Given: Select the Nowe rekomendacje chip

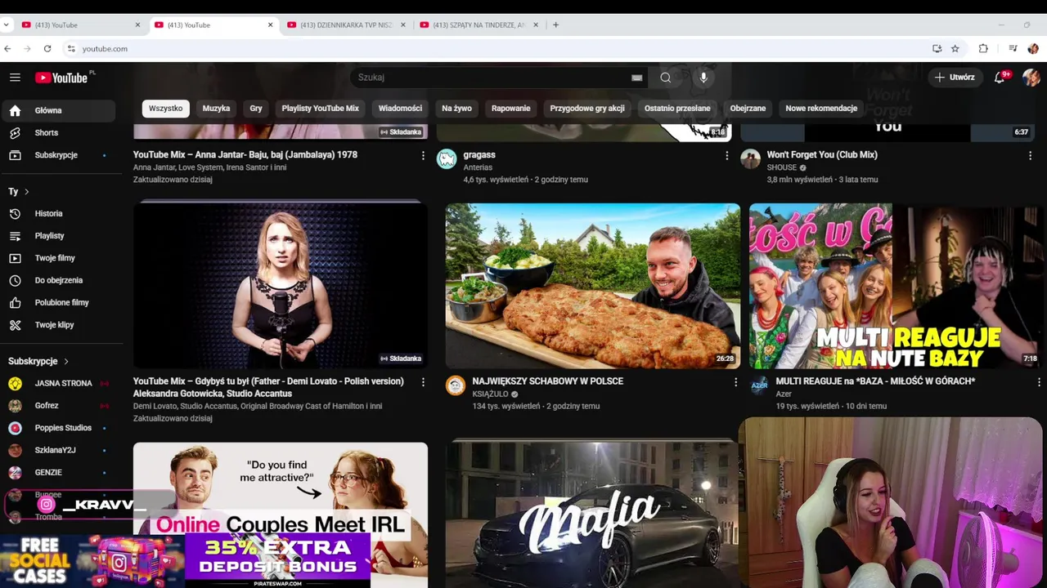Looking at the screenshot, I should coord(821,109).
